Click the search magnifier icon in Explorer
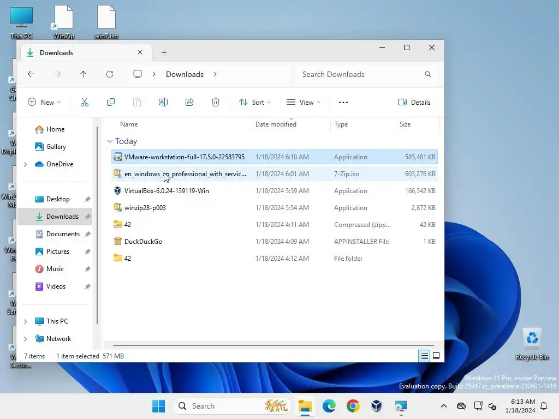Image resolution: width=559 pixels, height=419 pixels. [x=428, y=74]
